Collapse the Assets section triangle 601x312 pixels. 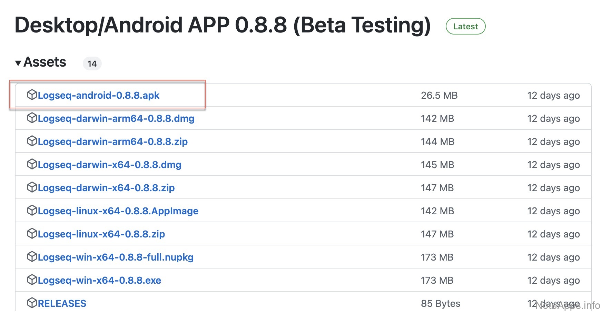click(x=18, y=63)
